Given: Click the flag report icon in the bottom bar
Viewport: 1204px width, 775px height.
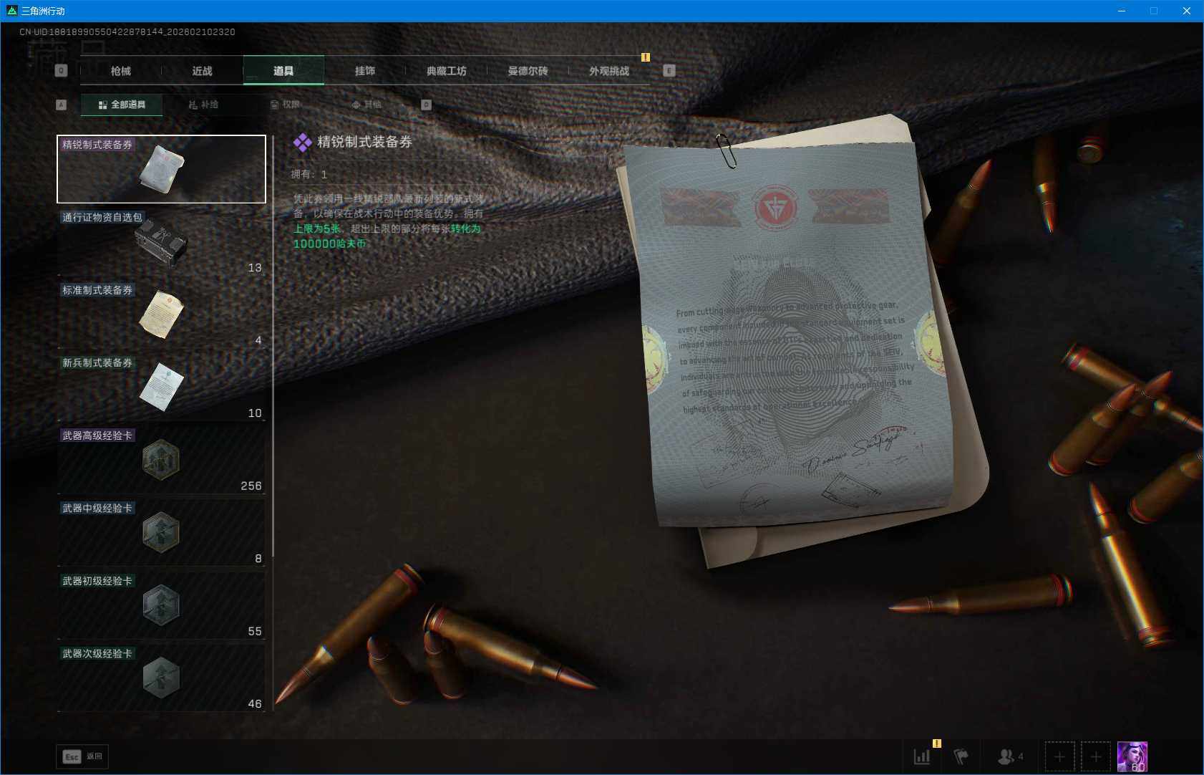Looking at the screenshot, I should point(962,756).
